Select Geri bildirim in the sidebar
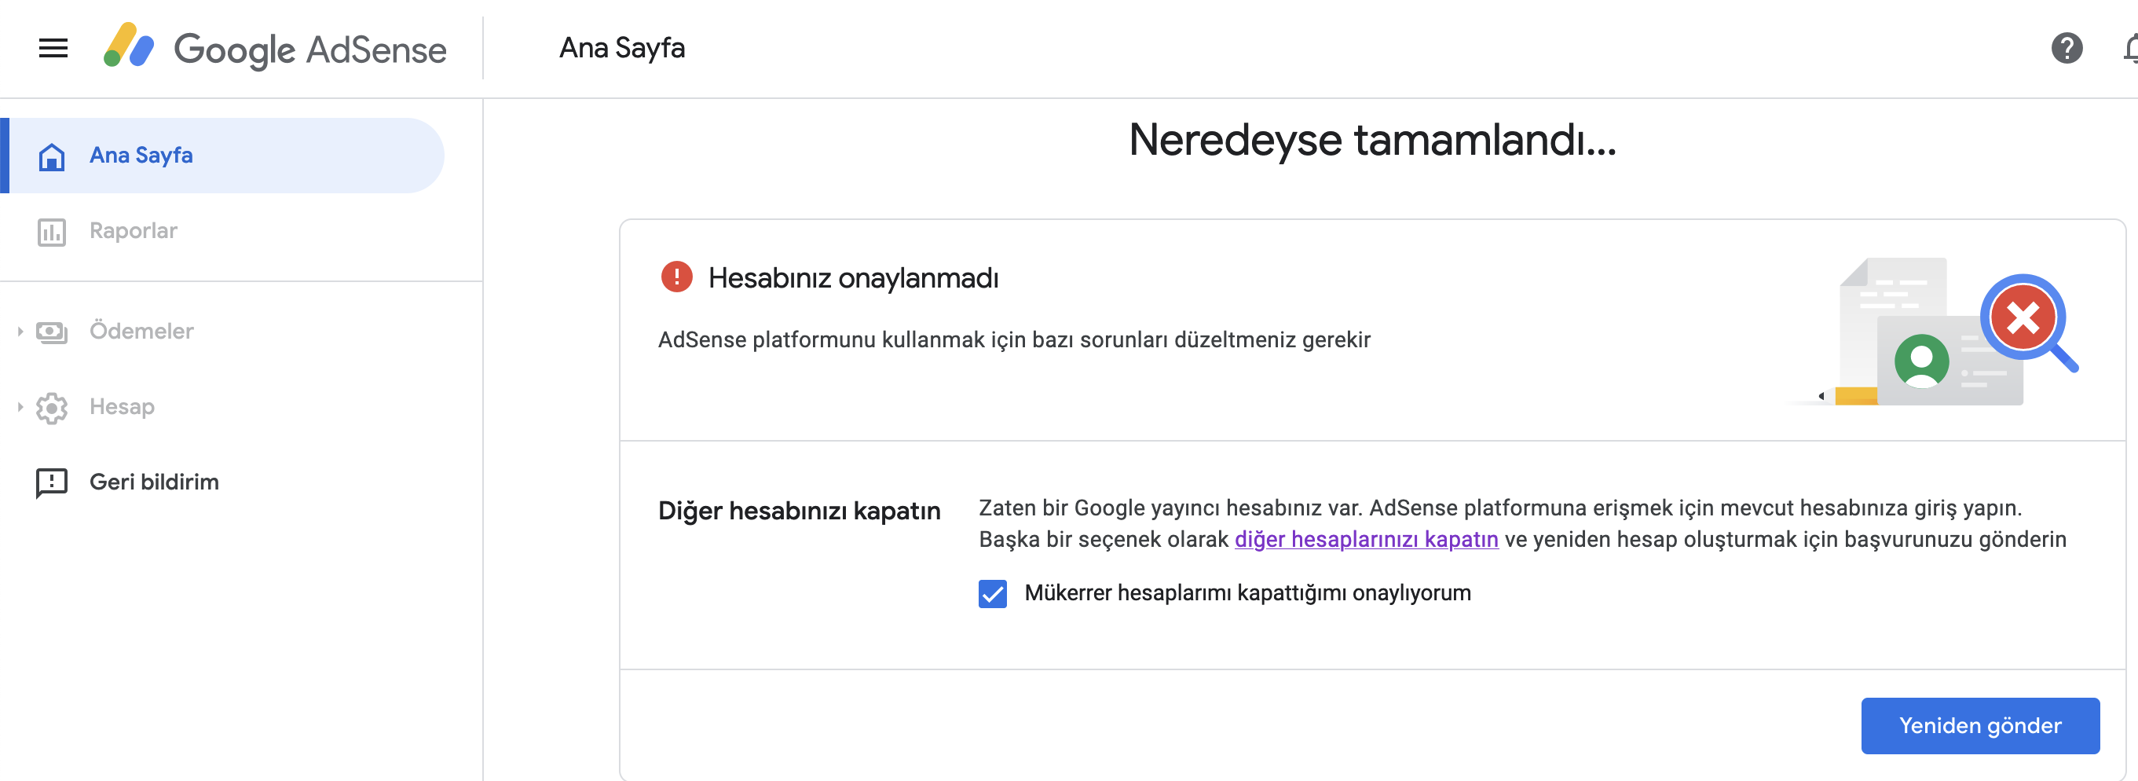The image size is (2138, 781). (x=155, y=482)
